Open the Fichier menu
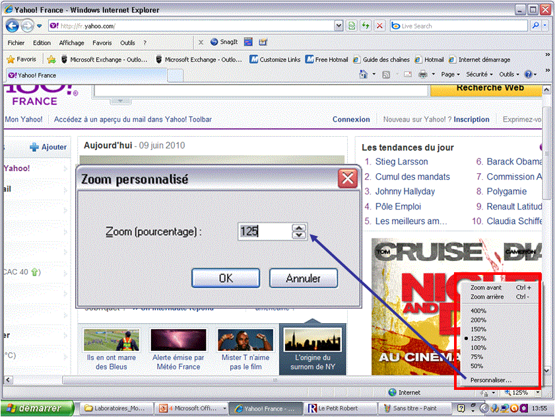Viewport: 555px width, 417px height. point(16,43)
